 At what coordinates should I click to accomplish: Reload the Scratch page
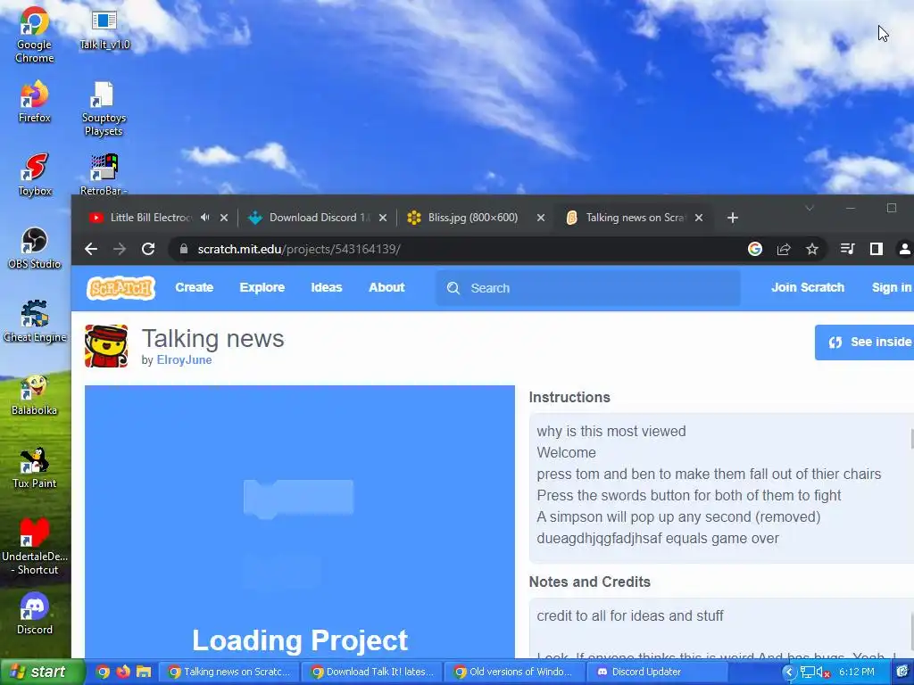click(x=148, y=250)
